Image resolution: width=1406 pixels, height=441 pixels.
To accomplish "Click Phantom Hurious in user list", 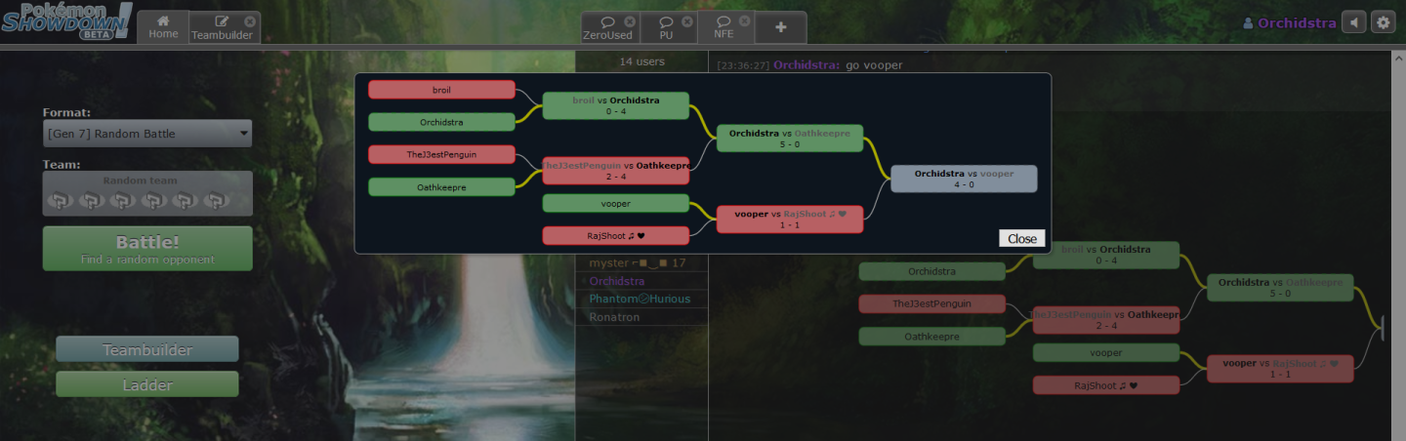I will tap(640, 299).
